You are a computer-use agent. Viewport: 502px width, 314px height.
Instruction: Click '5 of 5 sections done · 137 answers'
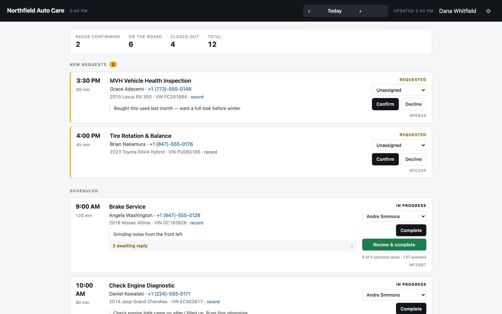click(x=394, y=257)
